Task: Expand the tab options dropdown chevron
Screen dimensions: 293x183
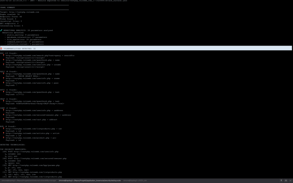Action: tap(290, 181)
